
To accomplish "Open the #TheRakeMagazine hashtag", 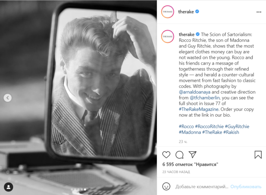I will (198, 109).
